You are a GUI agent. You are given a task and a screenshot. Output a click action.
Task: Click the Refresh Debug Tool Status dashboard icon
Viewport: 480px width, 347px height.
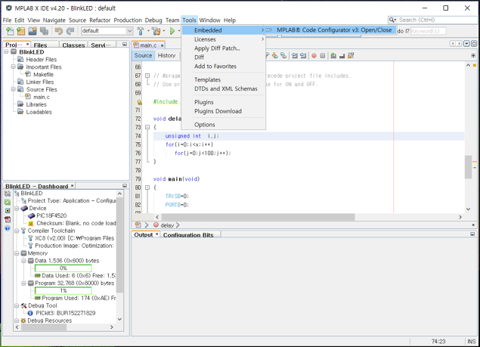click(x=8, y=202)
